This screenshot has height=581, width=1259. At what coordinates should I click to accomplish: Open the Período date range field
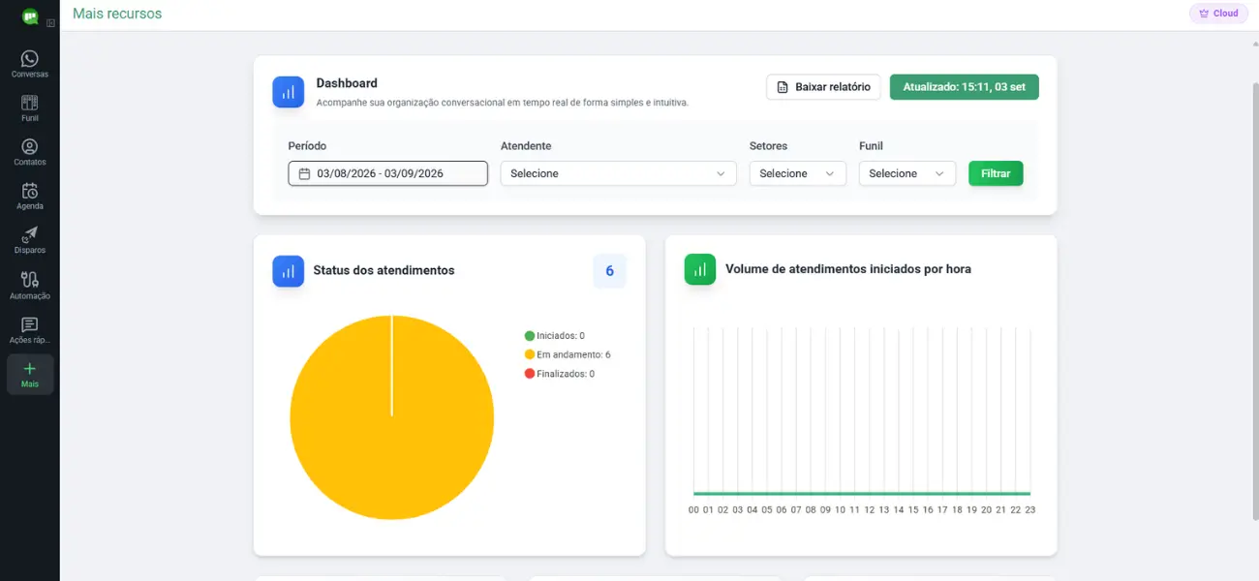(388, 173)
